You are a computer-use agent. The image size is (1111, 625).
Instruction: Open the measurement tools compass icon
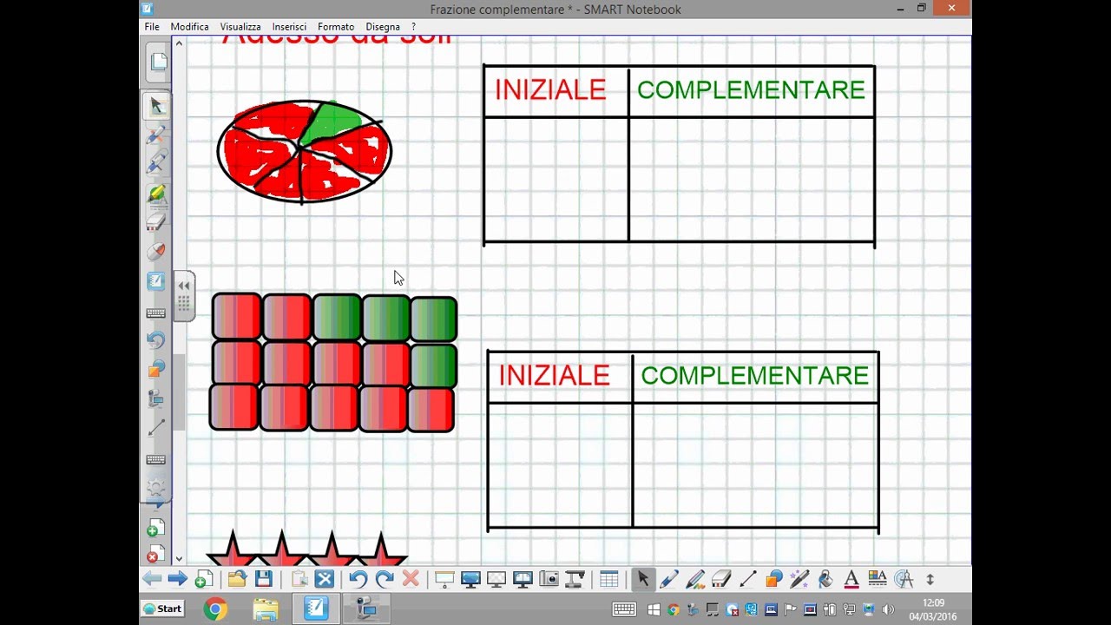click(904, 579)
